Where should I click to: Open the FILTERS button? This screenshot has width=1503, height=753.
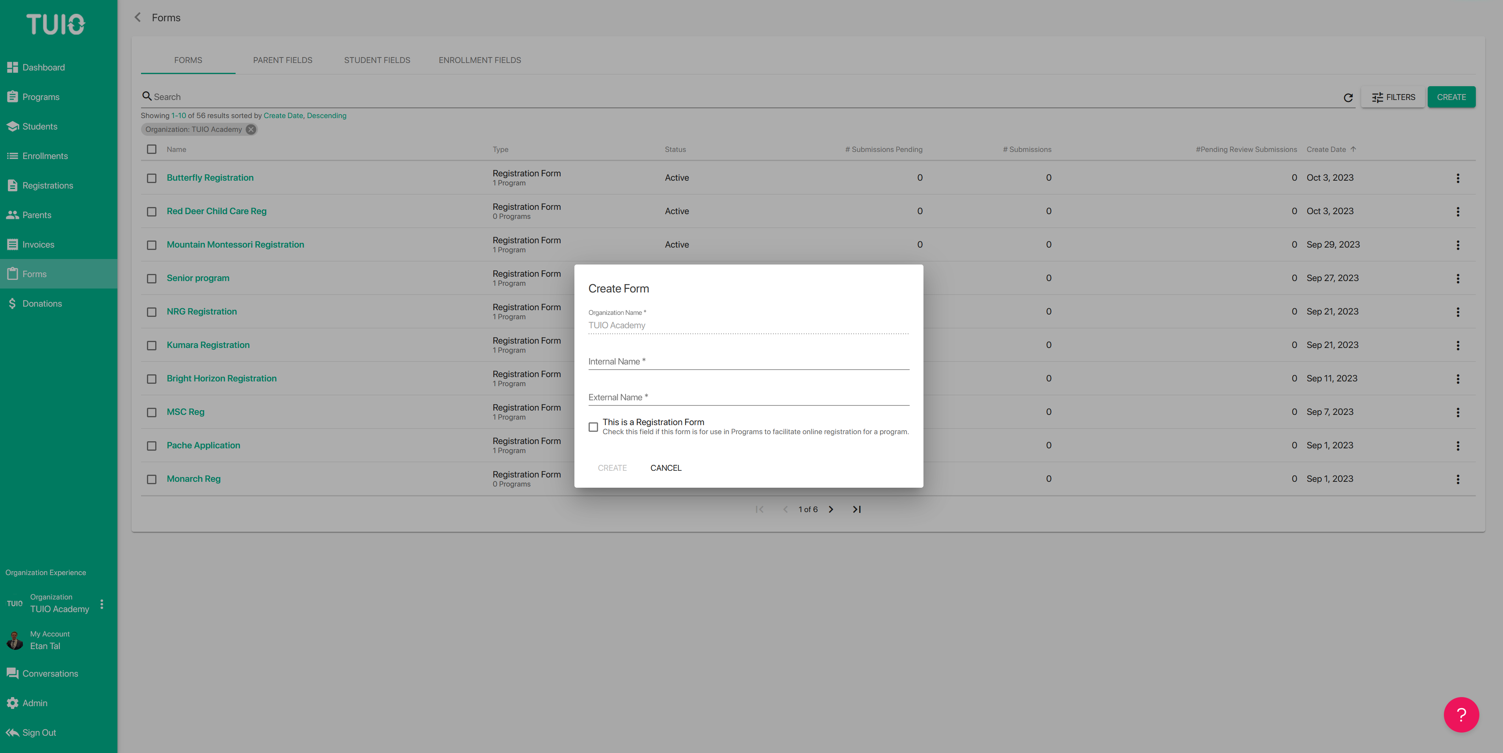point(1393,97)
